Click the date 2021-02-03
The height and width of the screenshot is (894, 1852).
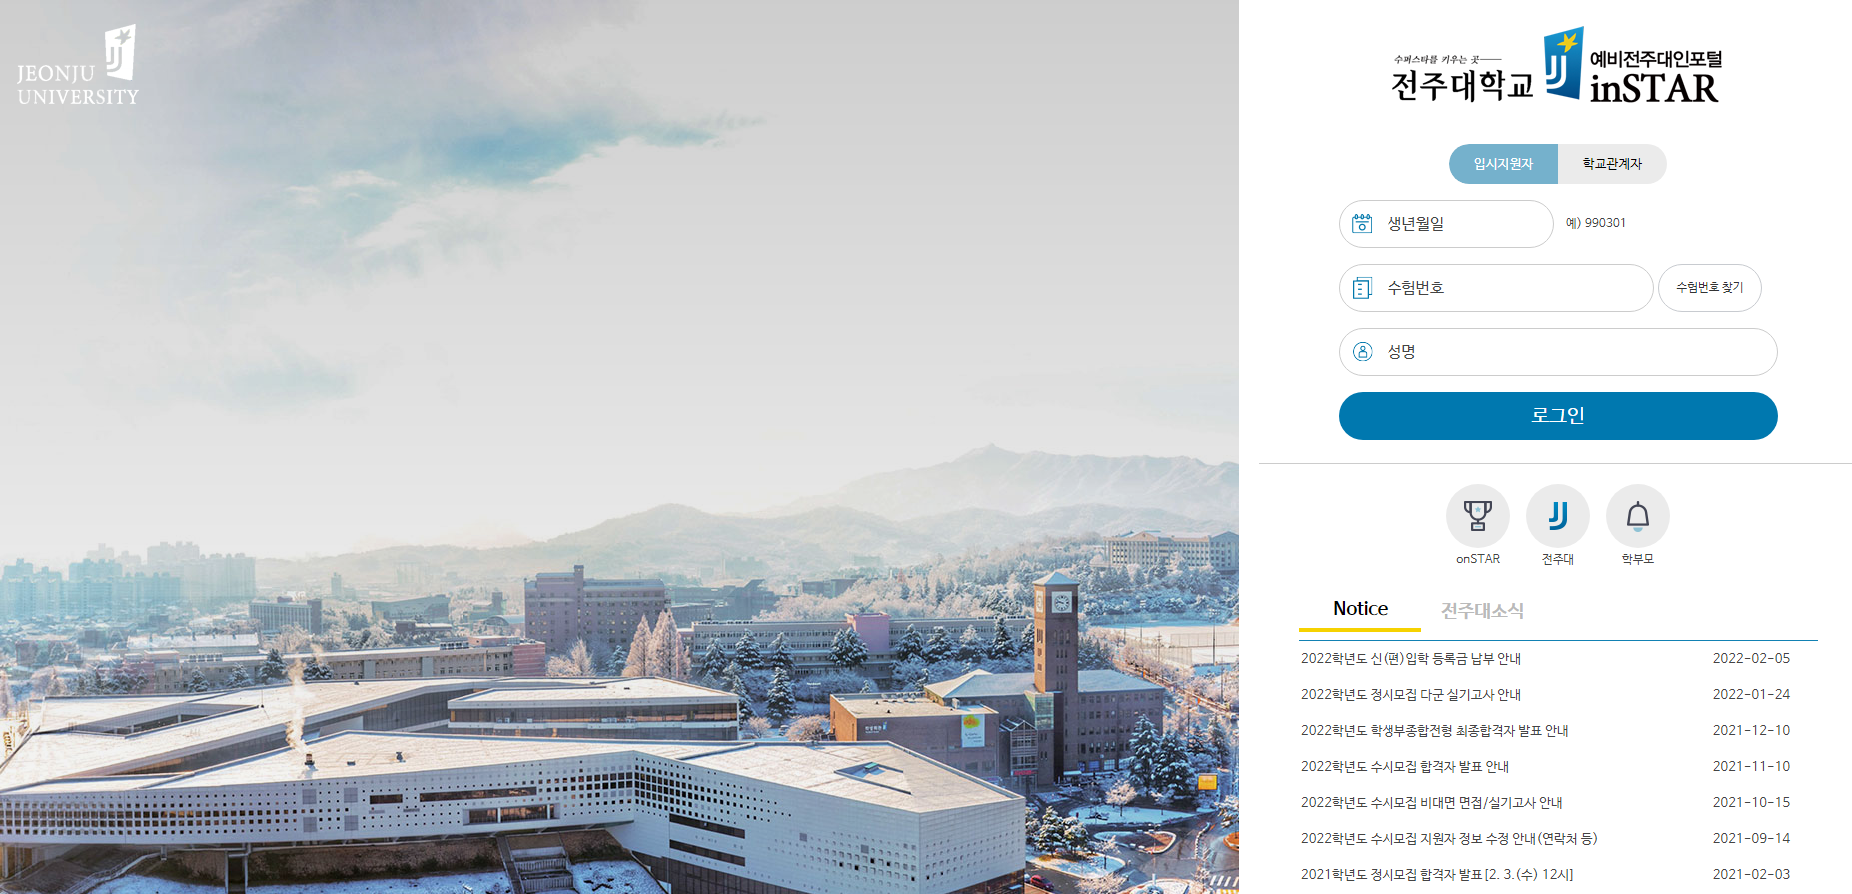tap(1751, 875)
